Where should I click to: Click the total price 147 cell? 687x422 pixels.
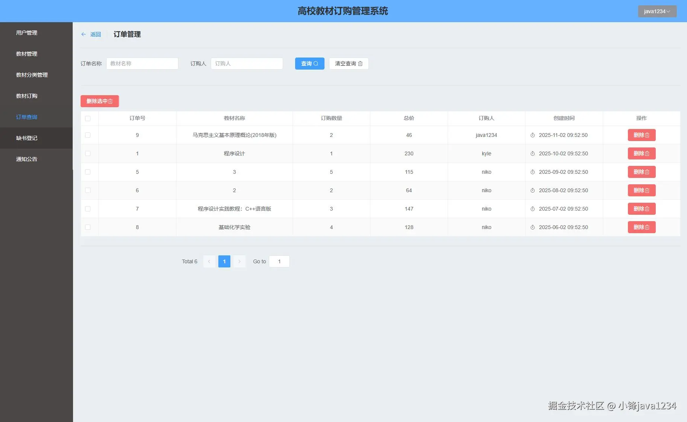pyautogui.click(x=409, y=209)
